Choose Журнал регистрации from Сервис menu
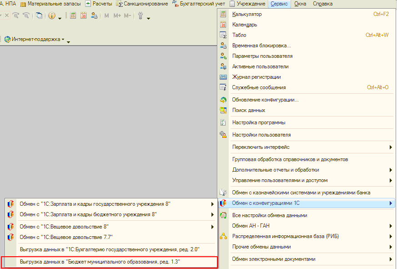Screen dimensions: 397x269 point(256,77)
